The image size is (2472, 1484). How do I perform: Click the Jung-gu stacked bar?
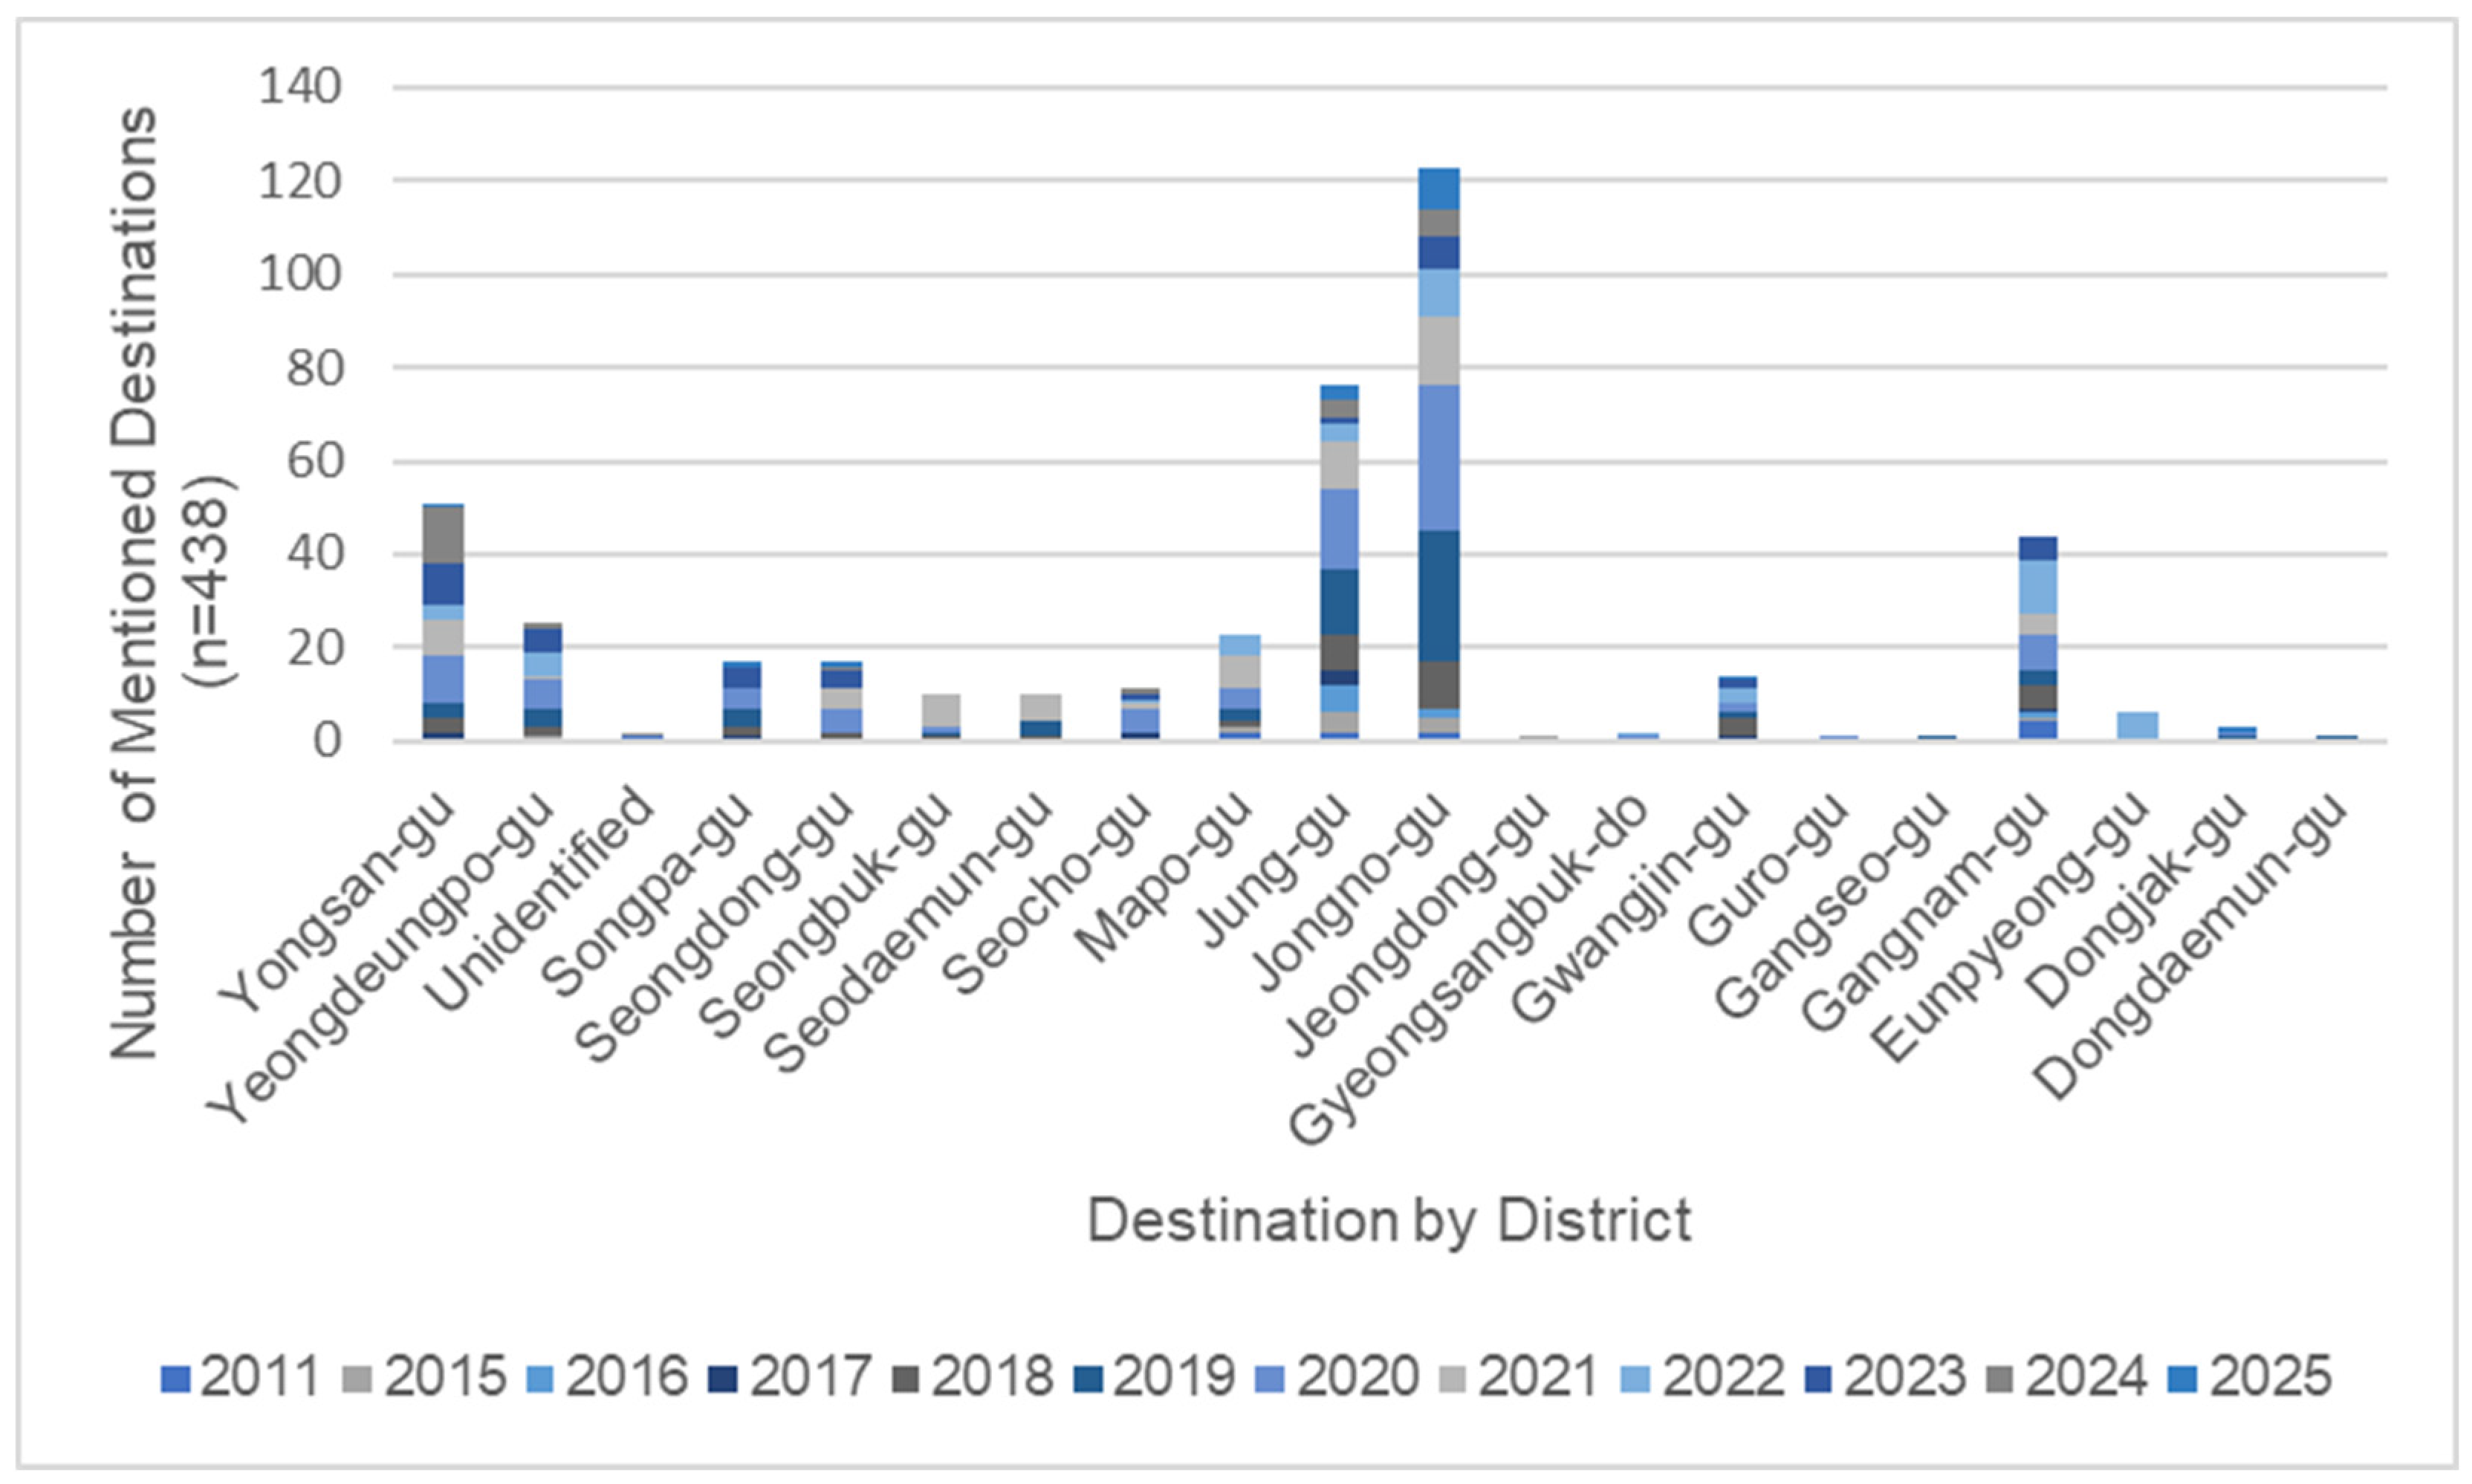[x=1339, y=563]
